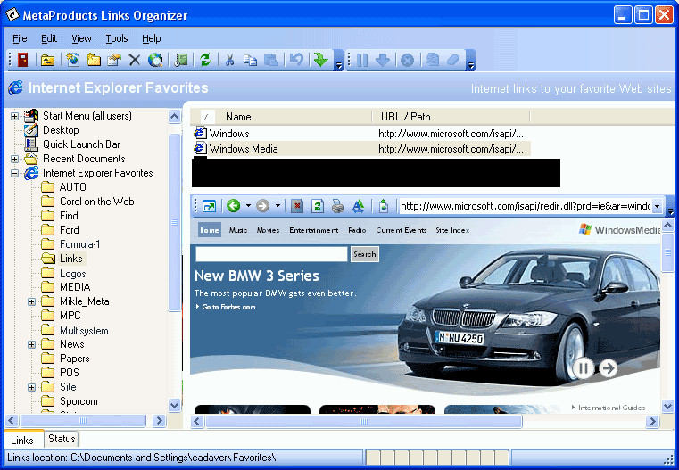Go up one folder level icon

(47, 60)
